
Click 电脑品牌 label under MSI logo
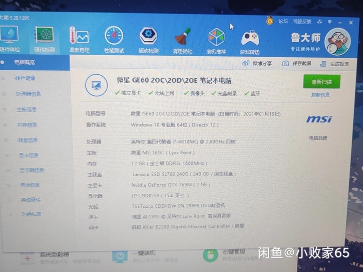click(x=318, y=138)
